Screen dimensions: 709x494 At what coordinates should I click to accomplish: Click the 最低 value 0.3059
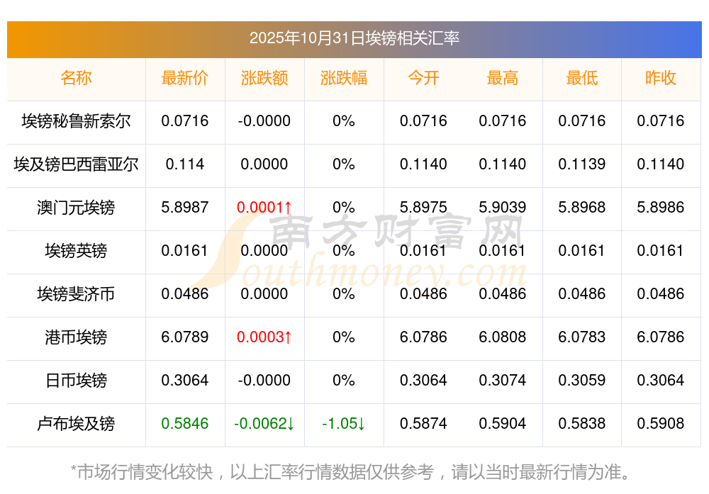(582, 380)
